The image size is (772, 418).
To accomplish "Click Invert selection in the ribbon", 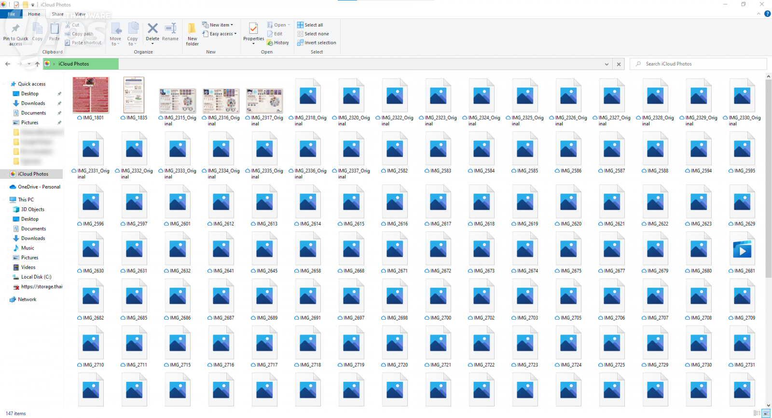I will (x=317, y=42).
